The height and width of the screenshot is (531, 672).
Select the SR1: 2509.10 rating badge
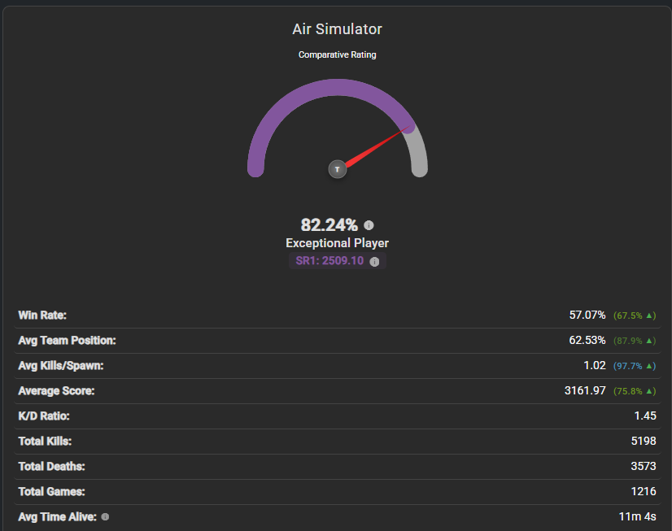338,261
